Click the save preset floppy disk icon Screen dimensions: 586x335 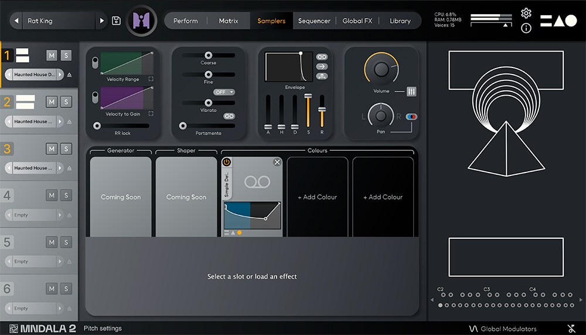point(116,21)
